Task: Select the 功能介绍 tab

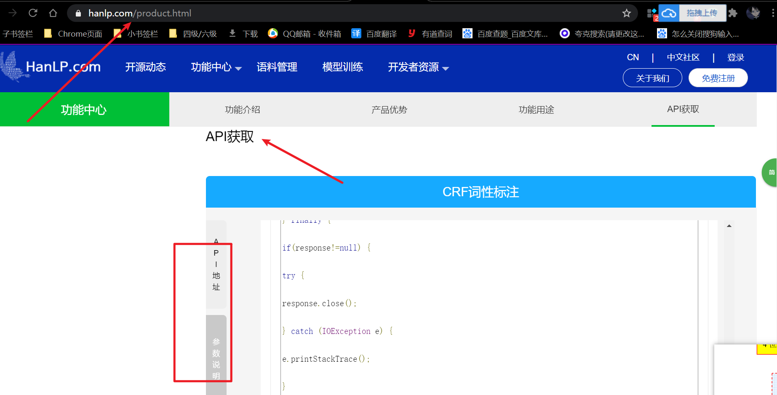Action: (243, 109)
